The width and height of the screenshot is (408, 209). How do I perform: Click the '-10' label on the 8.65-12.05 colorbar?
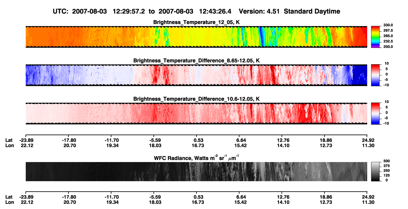click(386, 85)
